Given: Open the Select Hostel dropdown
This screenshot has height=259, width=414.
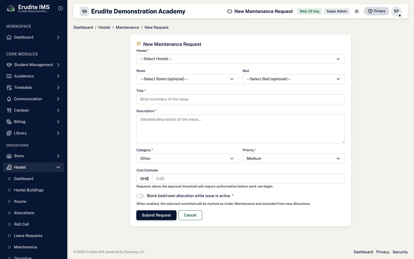Looking at the screenshot, I should 240,59.
